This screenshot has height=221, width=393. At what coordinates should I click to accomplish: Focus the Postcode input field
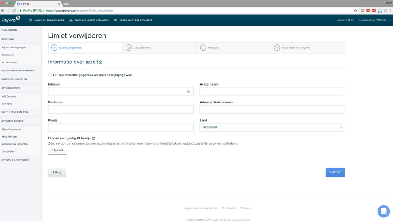click(x=121, y=109)
